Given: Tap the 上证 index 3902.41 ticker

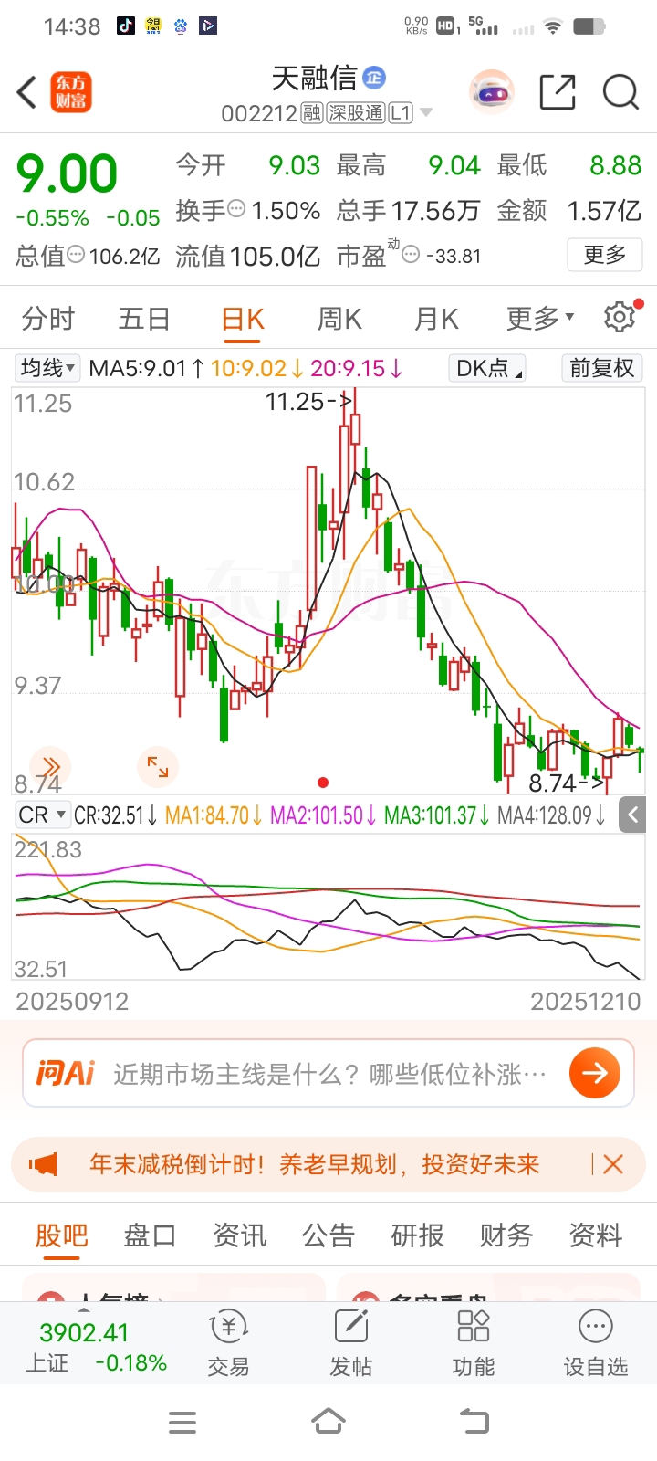Looking at the screenshot, I should [96, 1347].
